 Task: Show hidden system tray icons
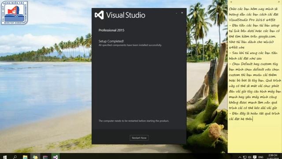point(240,157)
